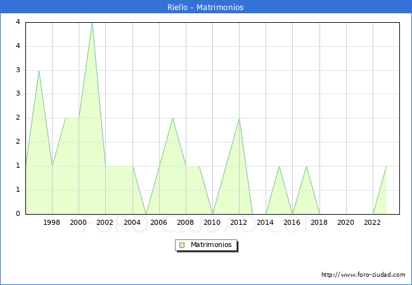The image size is (412, 285).
Task: Click the 2010 x-axis label
Action: (212, 222)
